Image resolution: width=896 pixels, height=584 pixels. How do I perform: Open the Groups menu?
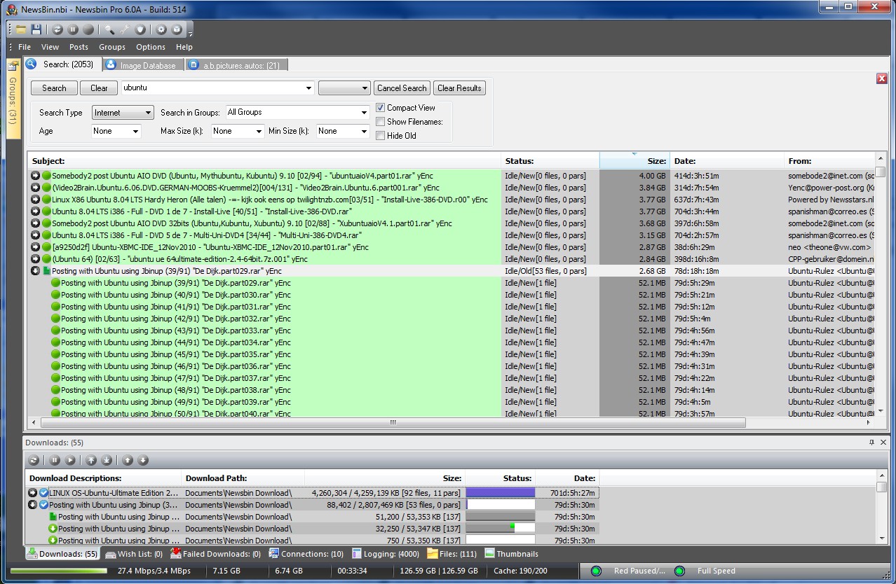pos(112,47)
